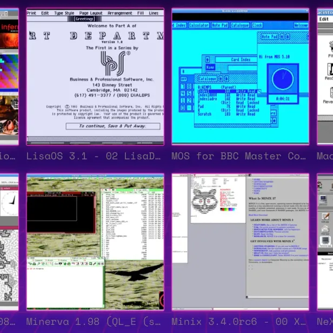The width and height of the screenshot is (333, 333).
Task: Click calculator key 5 in BBC MOS
Action: [x=189, y=94]
